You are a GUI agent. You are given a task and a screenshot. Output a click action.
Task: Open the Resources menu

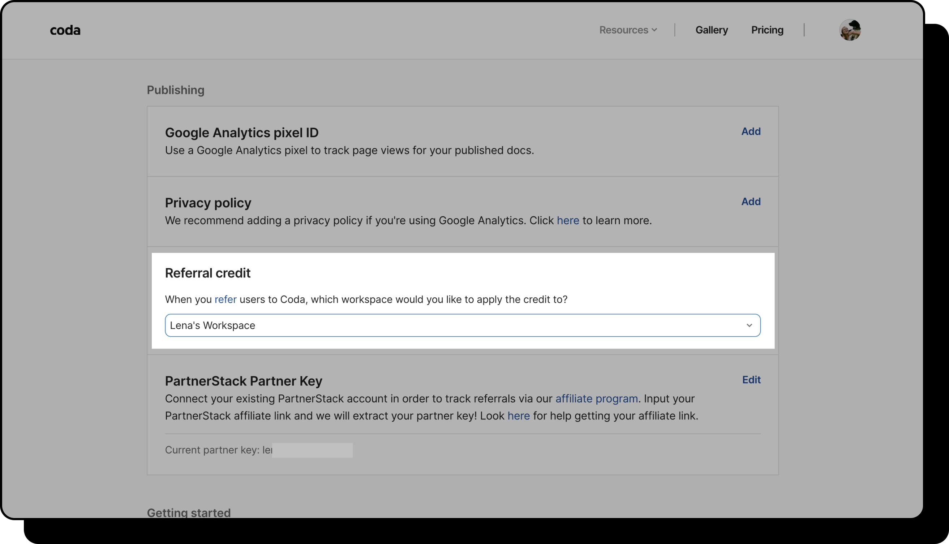pos(623,30)
